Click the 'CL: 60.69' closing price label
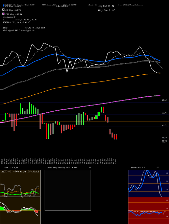This screenshot has height=224, width=169. [62, 6]
